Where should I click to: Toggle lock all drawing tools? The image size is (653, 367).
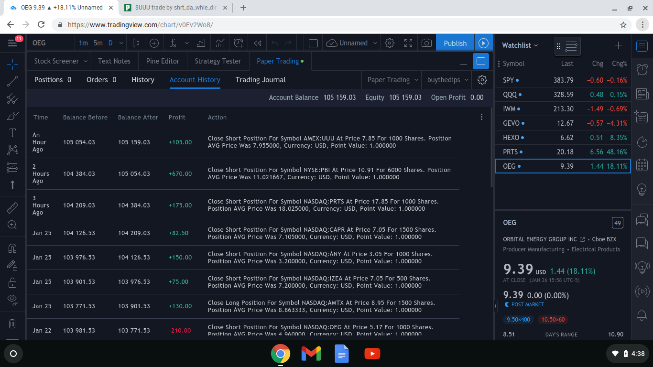click(x=12, y=282)
